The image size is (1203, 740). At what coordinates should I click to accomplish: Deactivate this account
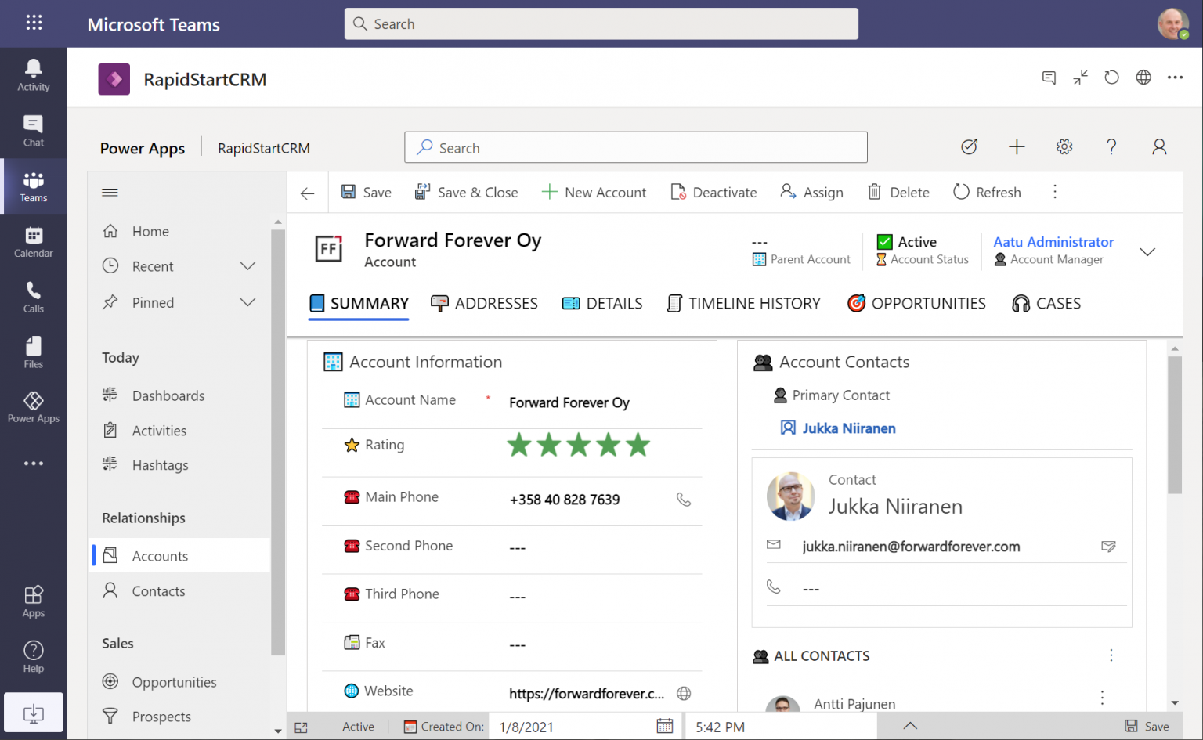[713, 193]
